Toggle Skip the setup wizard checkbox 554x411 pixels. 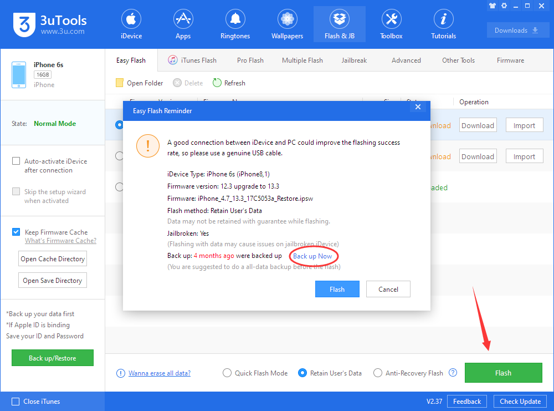(x=16, y=191)
